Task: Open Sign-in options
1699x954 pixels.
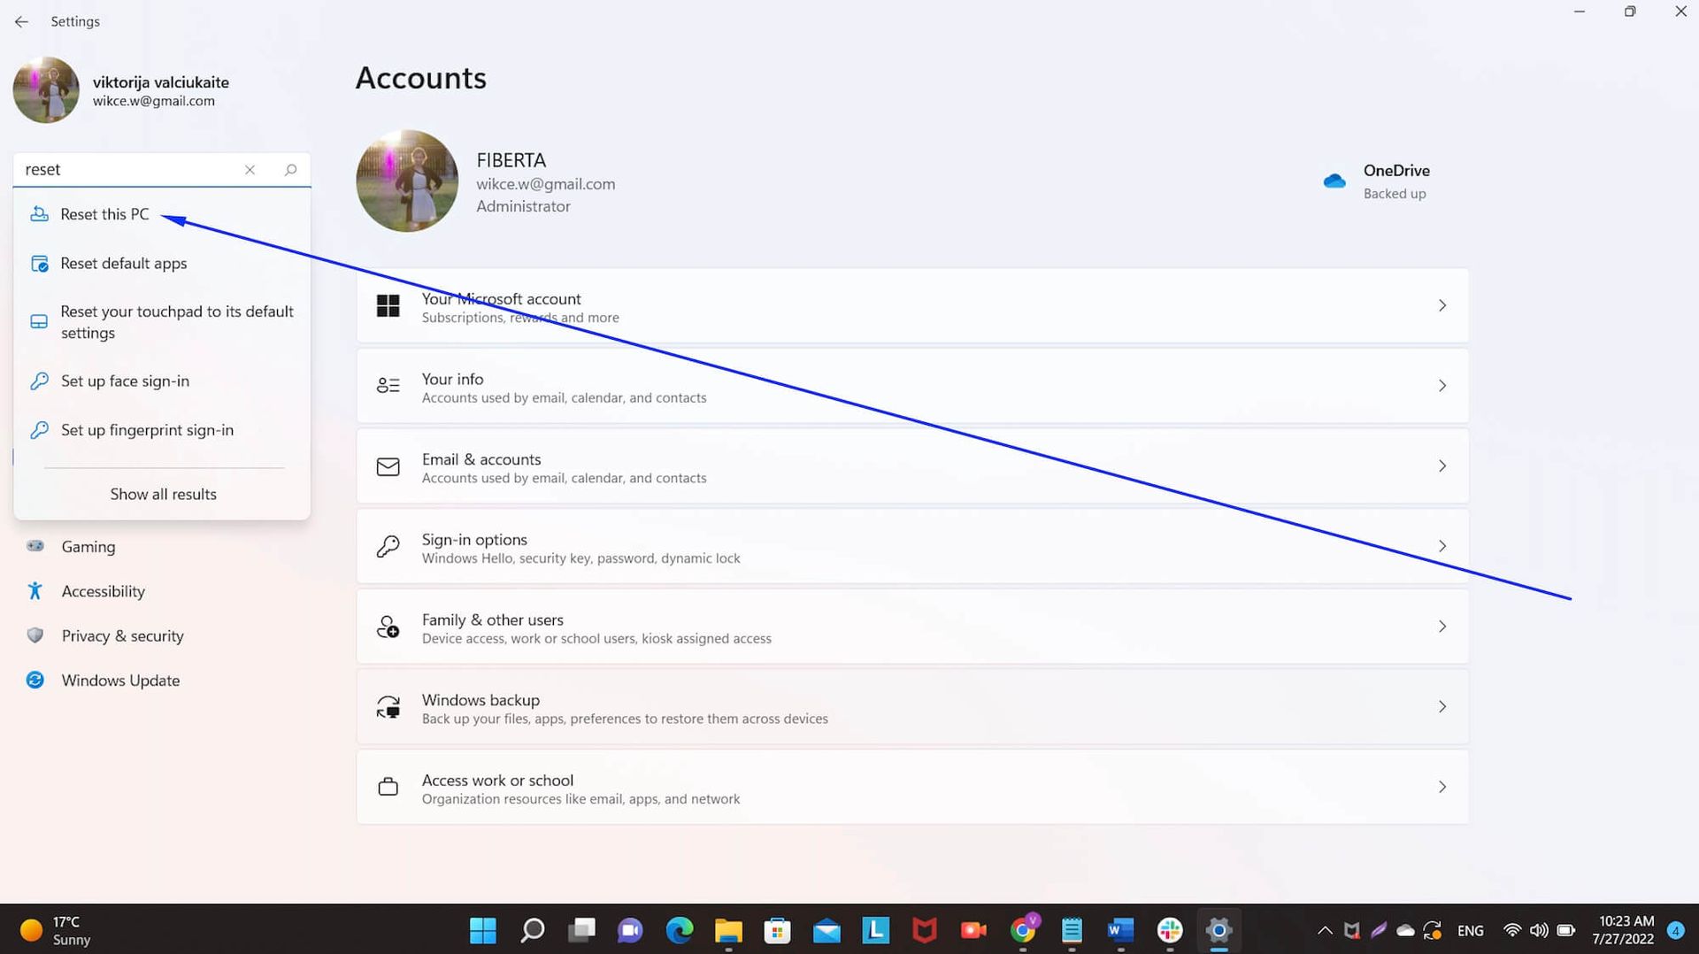Action: 912,547
